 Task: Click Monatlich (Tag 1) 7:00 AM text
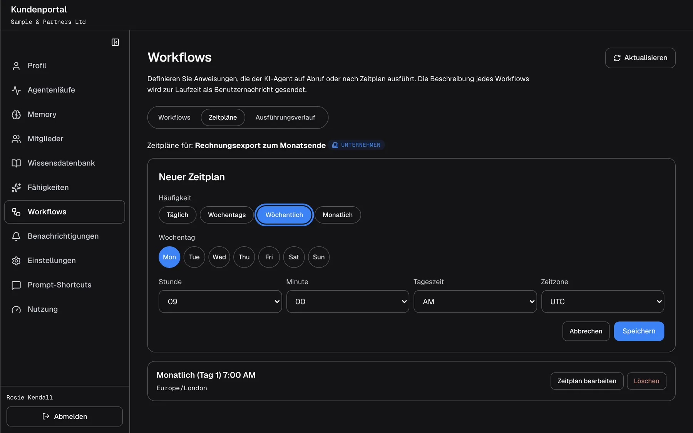(x=206, y=375)
